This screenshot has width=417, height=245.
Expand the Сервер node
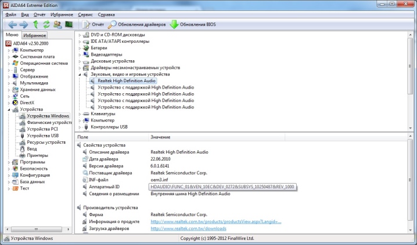(9, 70)
